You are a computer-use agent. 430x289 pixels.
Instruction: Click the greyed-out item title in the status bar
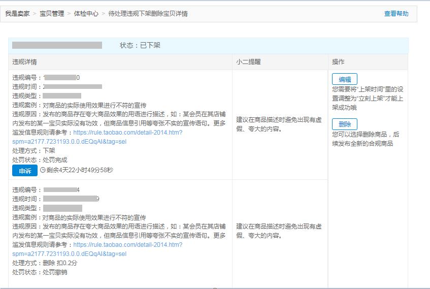(x=57, y=45)
